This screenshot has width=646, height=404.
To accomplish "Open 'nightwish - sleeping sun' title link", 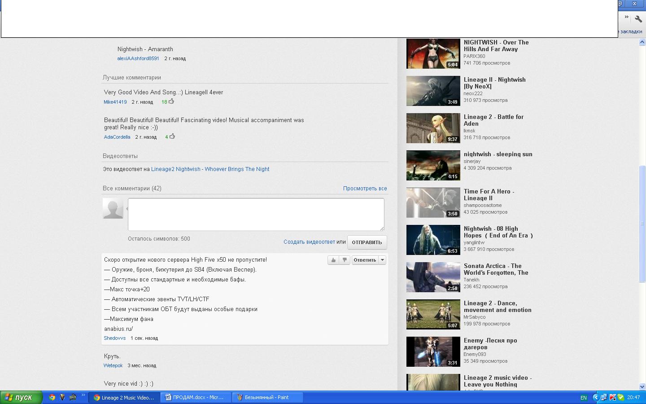I will tap(498, 154).
